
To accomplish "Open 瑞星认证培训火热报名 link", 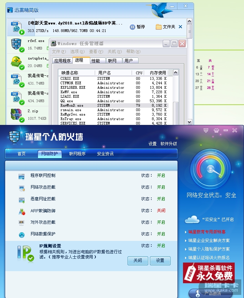I will 209,257.
